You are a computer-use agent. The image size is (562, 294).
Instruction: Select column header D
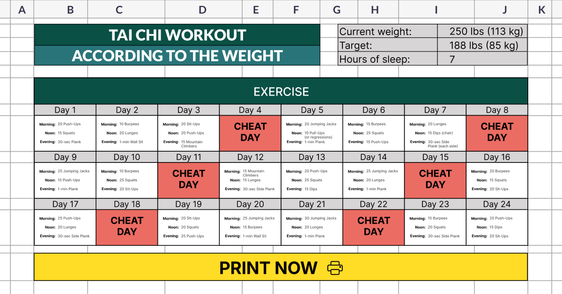202,9
